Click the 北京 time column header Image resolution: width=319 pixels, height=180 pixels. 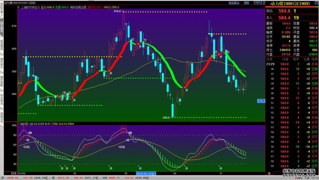(269, 59)
